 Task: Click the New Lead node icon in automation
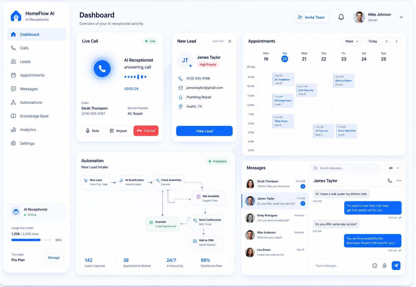[x=86, y=180]
